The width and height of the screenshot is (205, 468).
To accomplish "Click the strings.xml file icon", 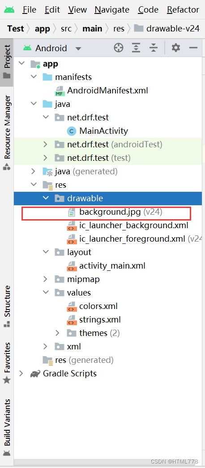I will coord(72,320).
